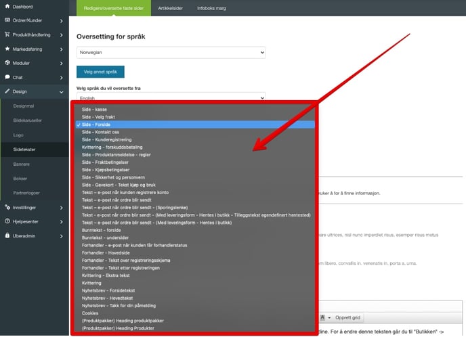Image resolution: width=466 pixels, height=337 pixels.
Task: Select 'Tekst – e-post når kunden registrere konto'
Action: pyautogui.click(x=195, y=192)
